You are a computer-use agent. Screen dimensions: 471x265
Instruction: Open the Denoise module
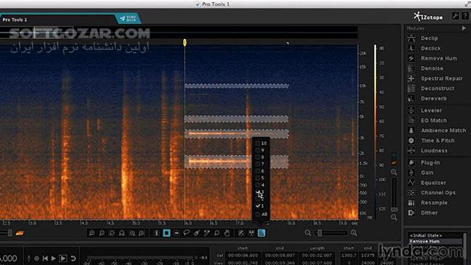432,69
